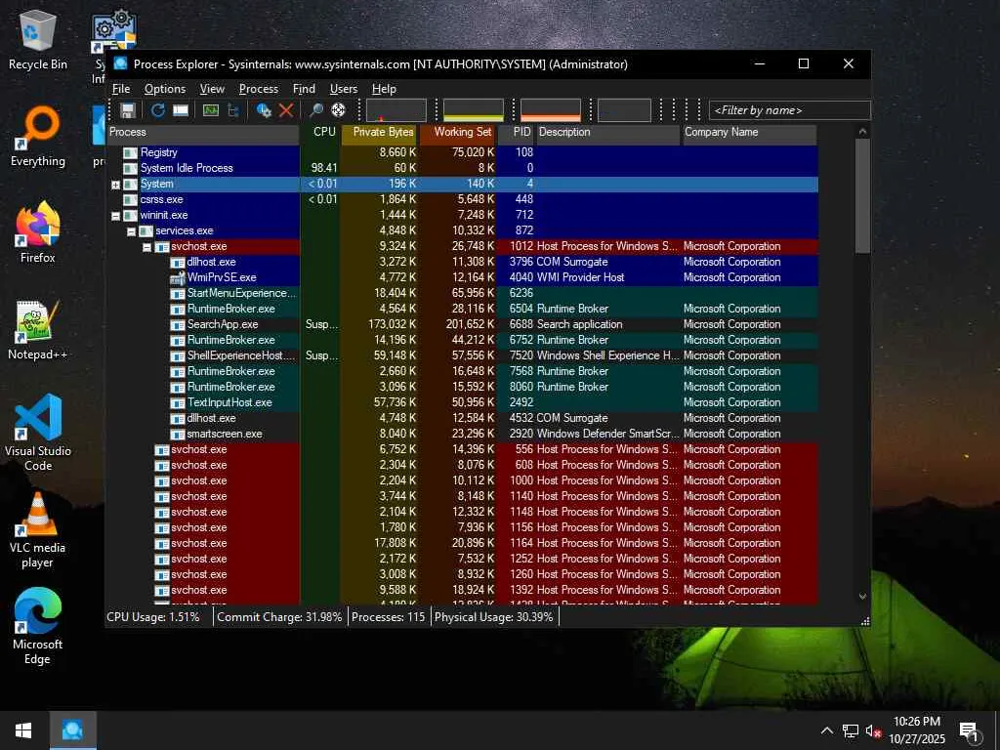Screen dimensions: 1000x750
Task: Click the muted volume tray icon
Action: (873, 730)
